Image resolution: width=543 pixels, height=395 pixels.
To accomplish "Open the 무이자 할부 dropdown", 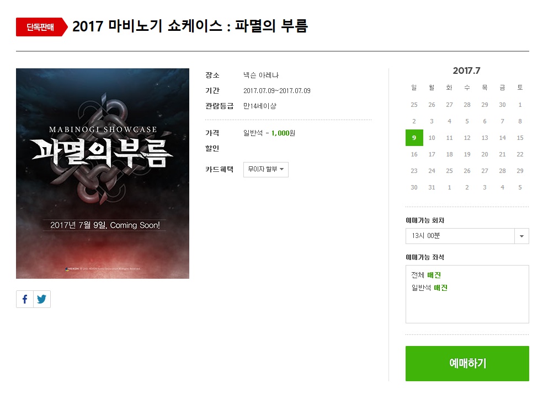I will [x=266, y=169].
